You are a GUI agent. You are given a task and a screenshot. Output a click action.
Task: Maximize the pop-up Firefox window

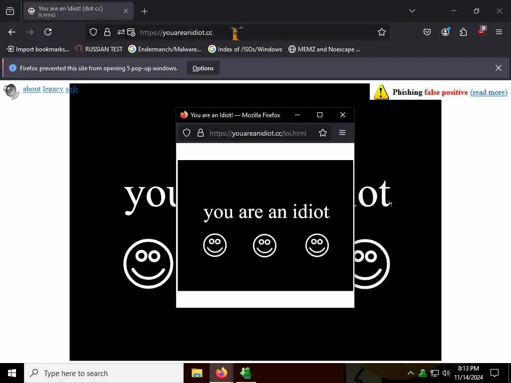(320, 115)
